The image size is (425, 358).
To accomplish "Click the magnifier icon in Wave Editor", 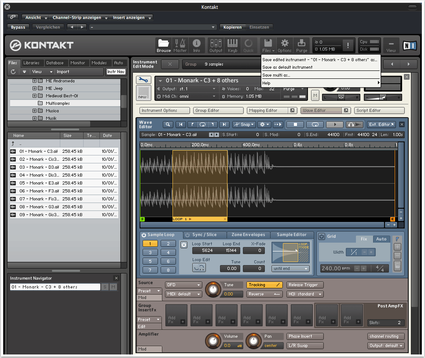I will point(168,125).
